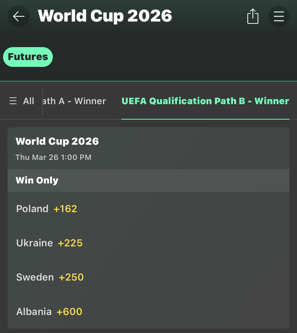The width and height of the screenshot is (297, 333).
Task: Tap the Ukraine team name
Action: tap(35, 243)
